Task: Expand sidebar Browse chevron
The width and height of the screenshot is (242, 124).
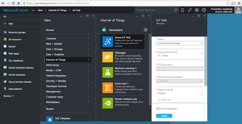Action: coord(13,96)
